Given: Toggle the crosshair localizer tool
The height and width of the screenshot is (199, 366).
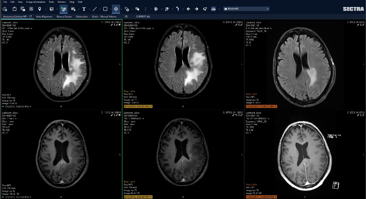Looking at the screenshot, I should pyautogui.click(x=116, y=9).
